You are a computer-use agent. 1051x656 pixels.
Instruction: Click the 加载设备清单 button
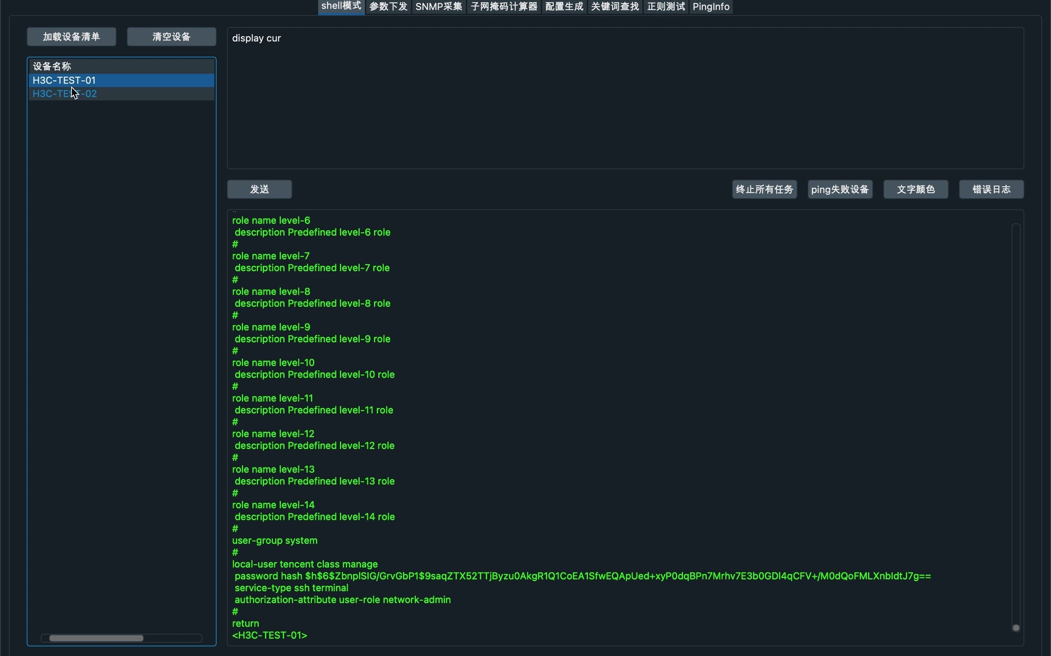(71, 37)
